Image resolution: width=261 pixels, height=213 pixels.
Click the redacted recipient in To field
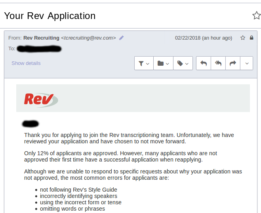[x=39, y=49]
